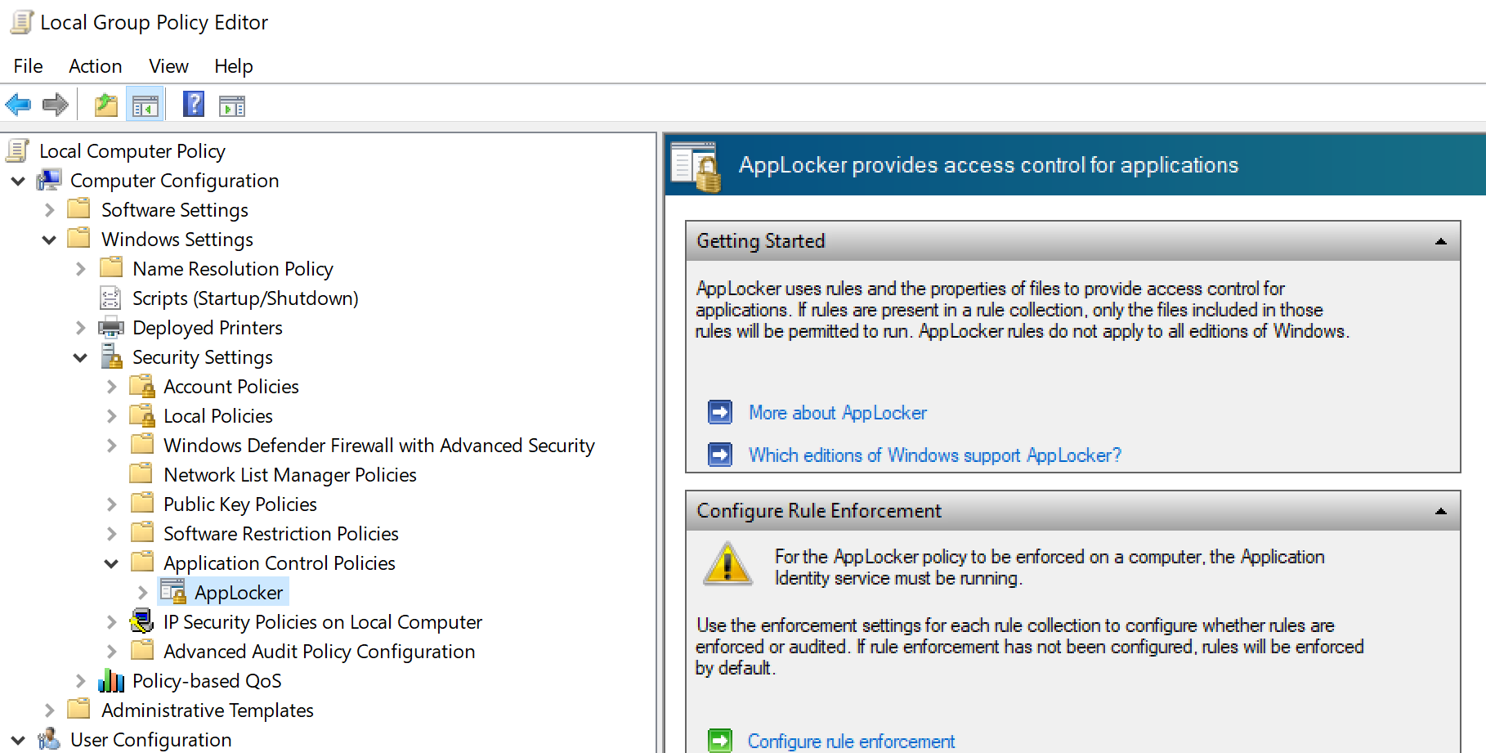Click the Forward arrow toolbar icon

click(56, 105)
